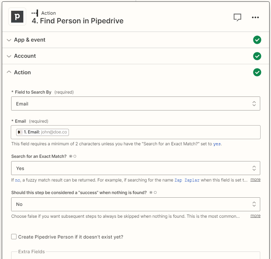Open the three-dot more options menu
This screenshot has width=271, height=259.
point(255,17)
